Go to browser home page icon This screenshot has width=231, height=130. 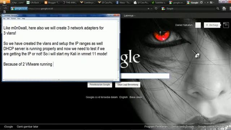224,9
